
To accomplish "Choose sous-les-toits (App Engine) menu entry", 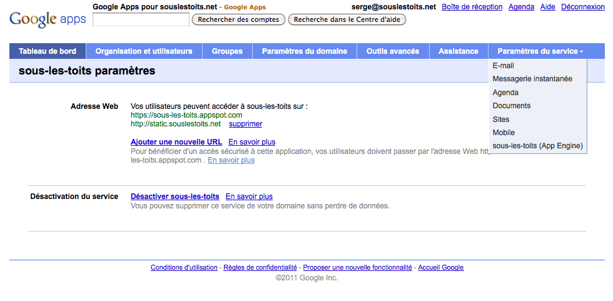I will [537, 146].
